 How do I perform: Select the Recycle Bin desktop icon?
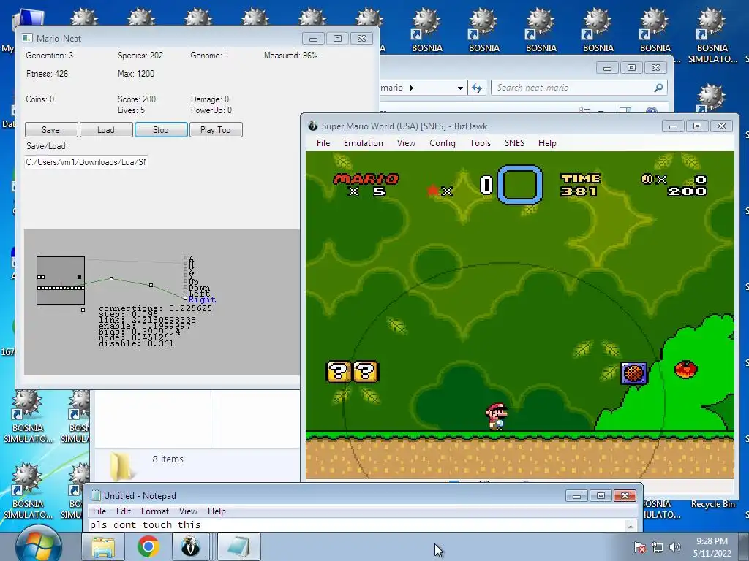[712, 504]
